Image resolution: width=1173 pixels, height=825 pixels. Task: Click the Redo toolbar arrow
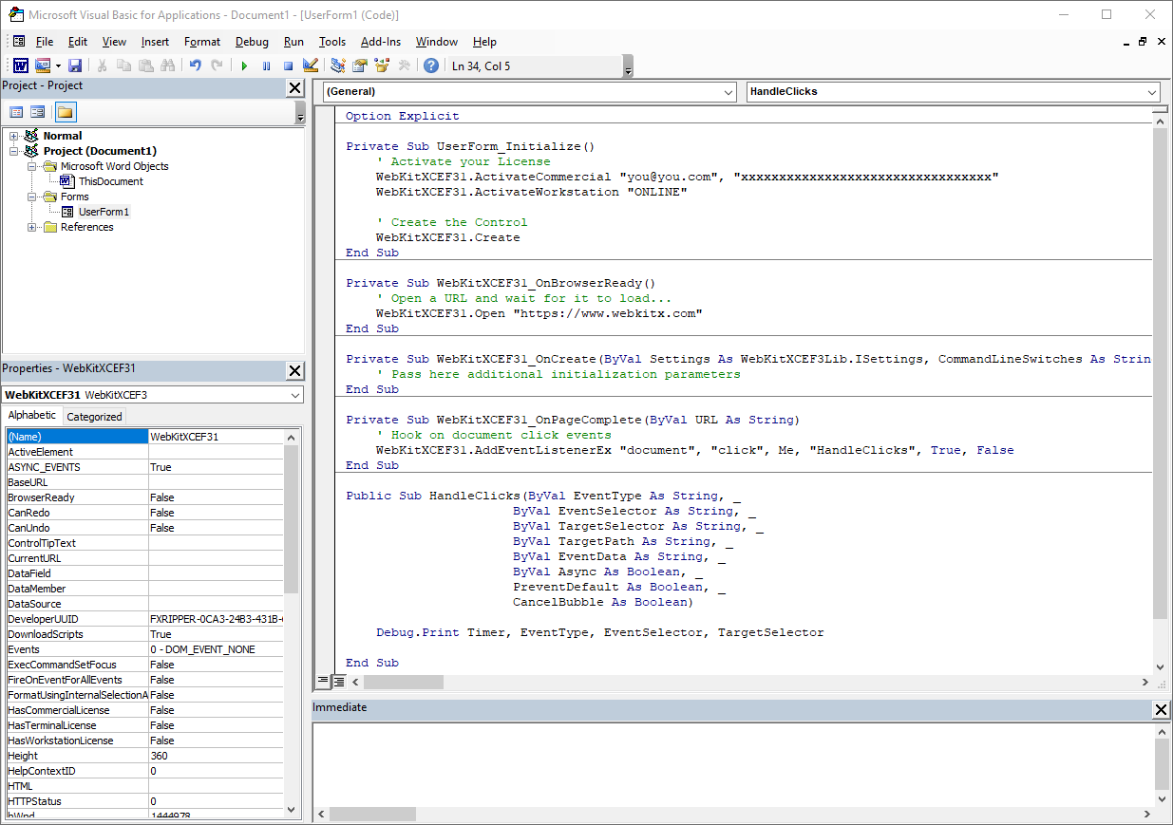(x=218, y=66)
